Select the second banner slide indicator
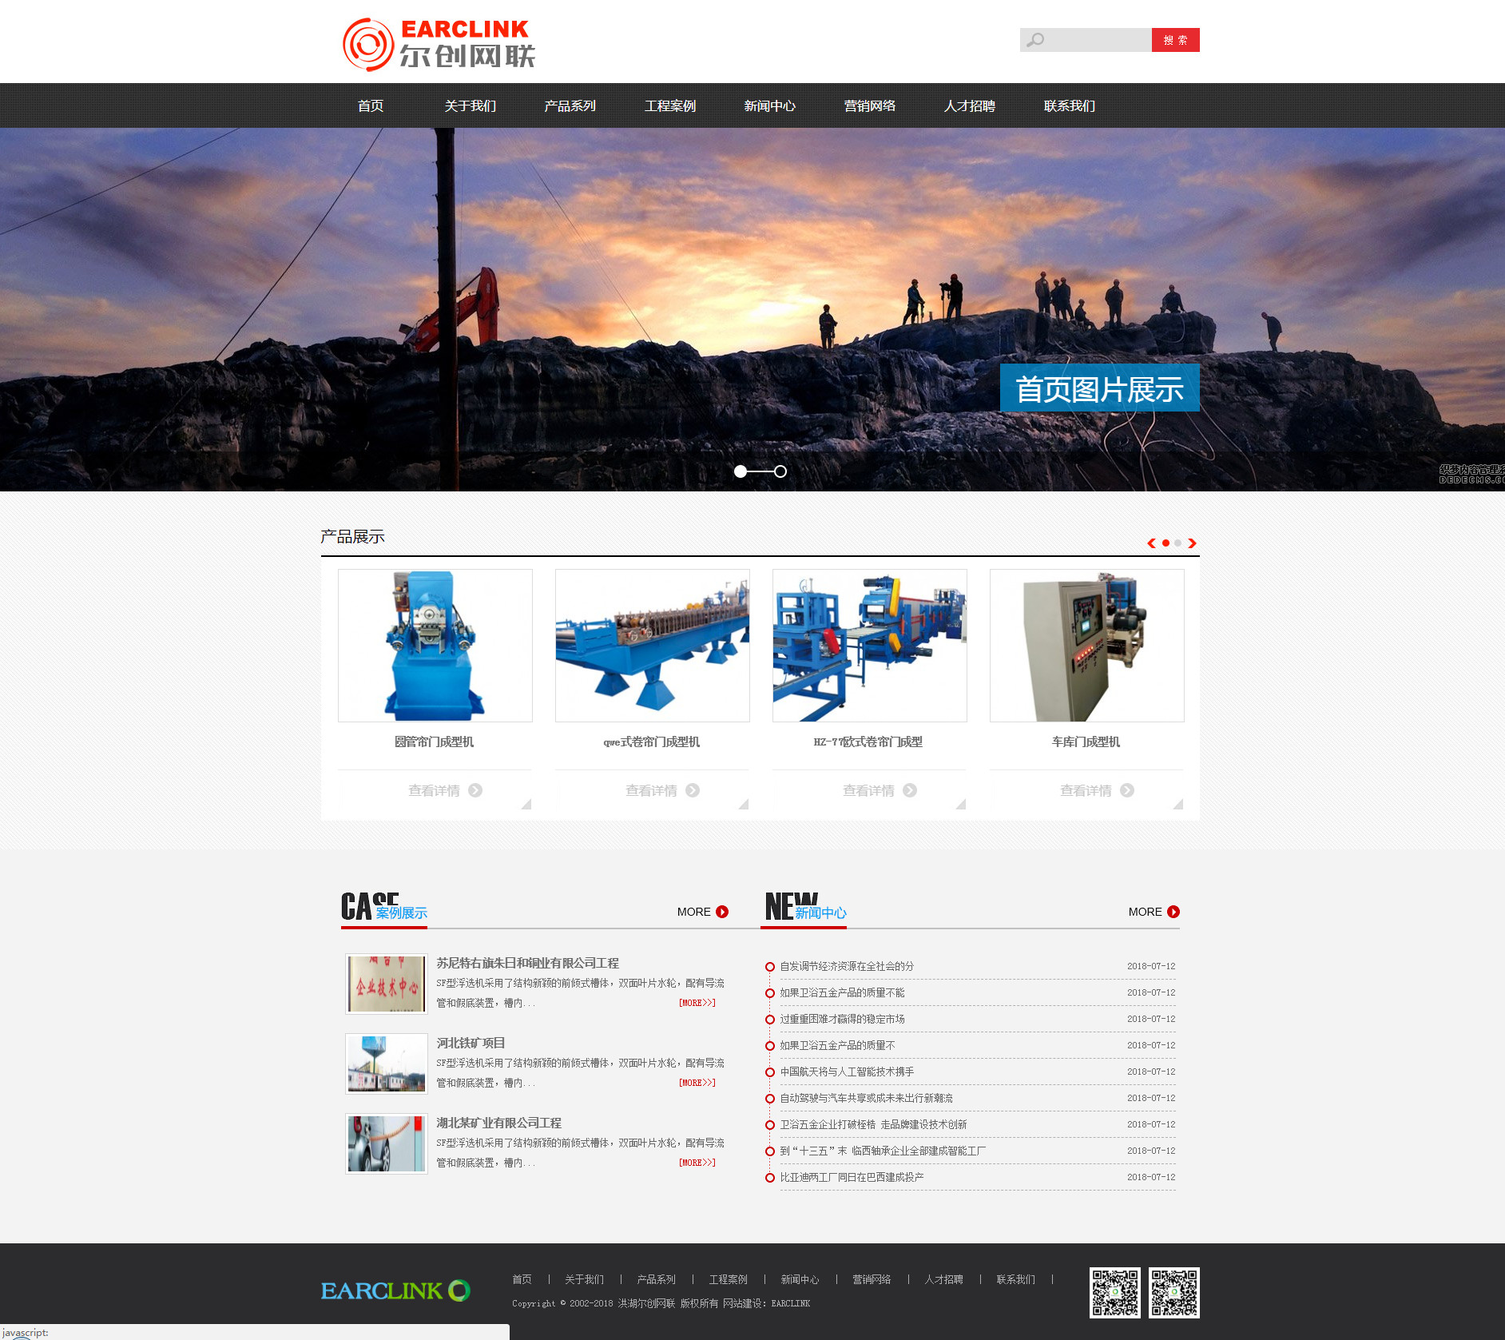This screenshot has width=1505, height=1340. (780, 471)
